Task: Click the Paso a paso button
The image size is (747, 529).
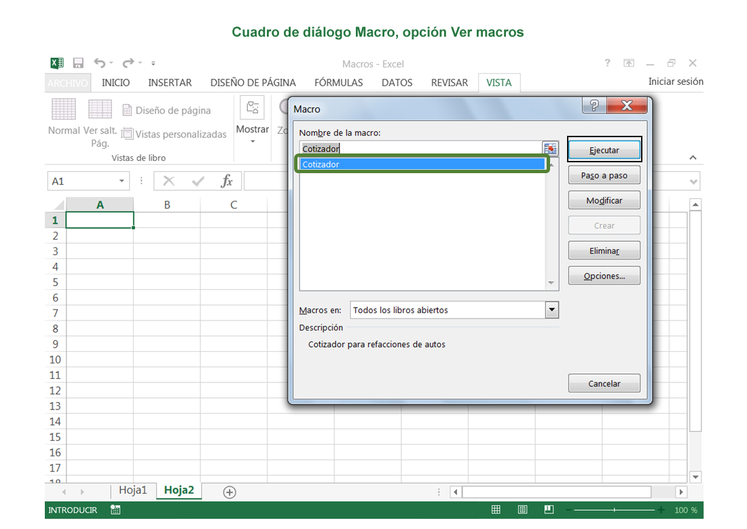Action: pos(604,175)
